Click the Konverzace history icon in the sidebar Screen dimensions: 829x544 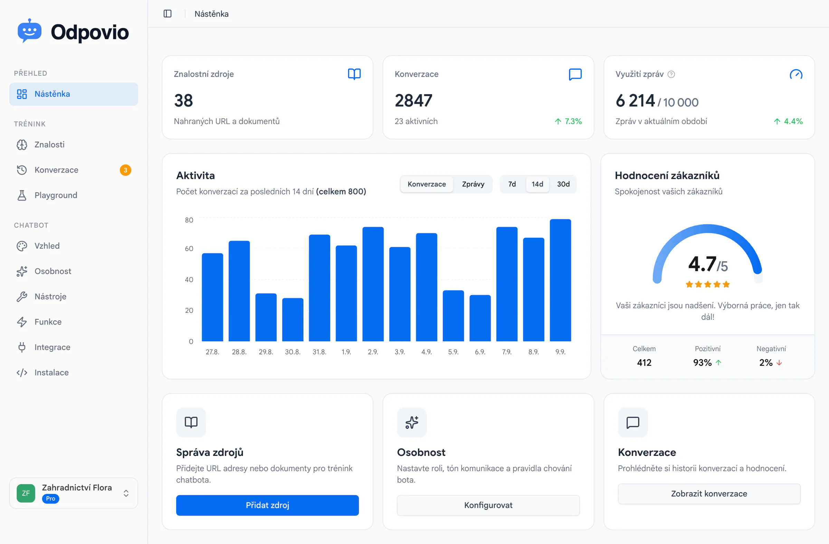coord(22,170)
